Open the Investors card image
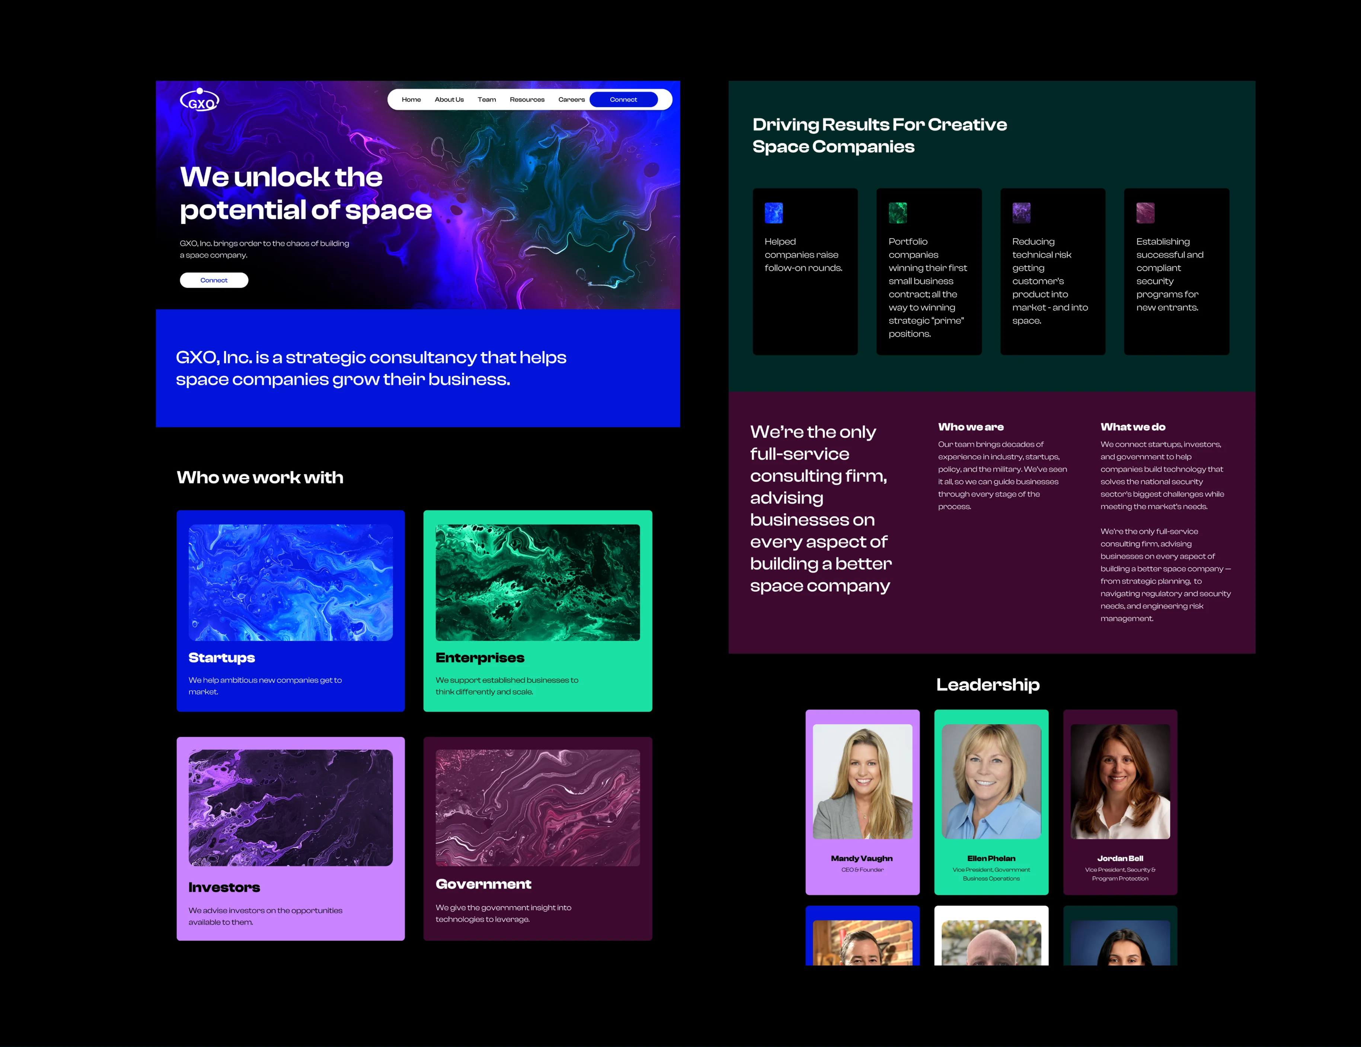The width and height of the screenshot is (1361, 1047). 290,808
